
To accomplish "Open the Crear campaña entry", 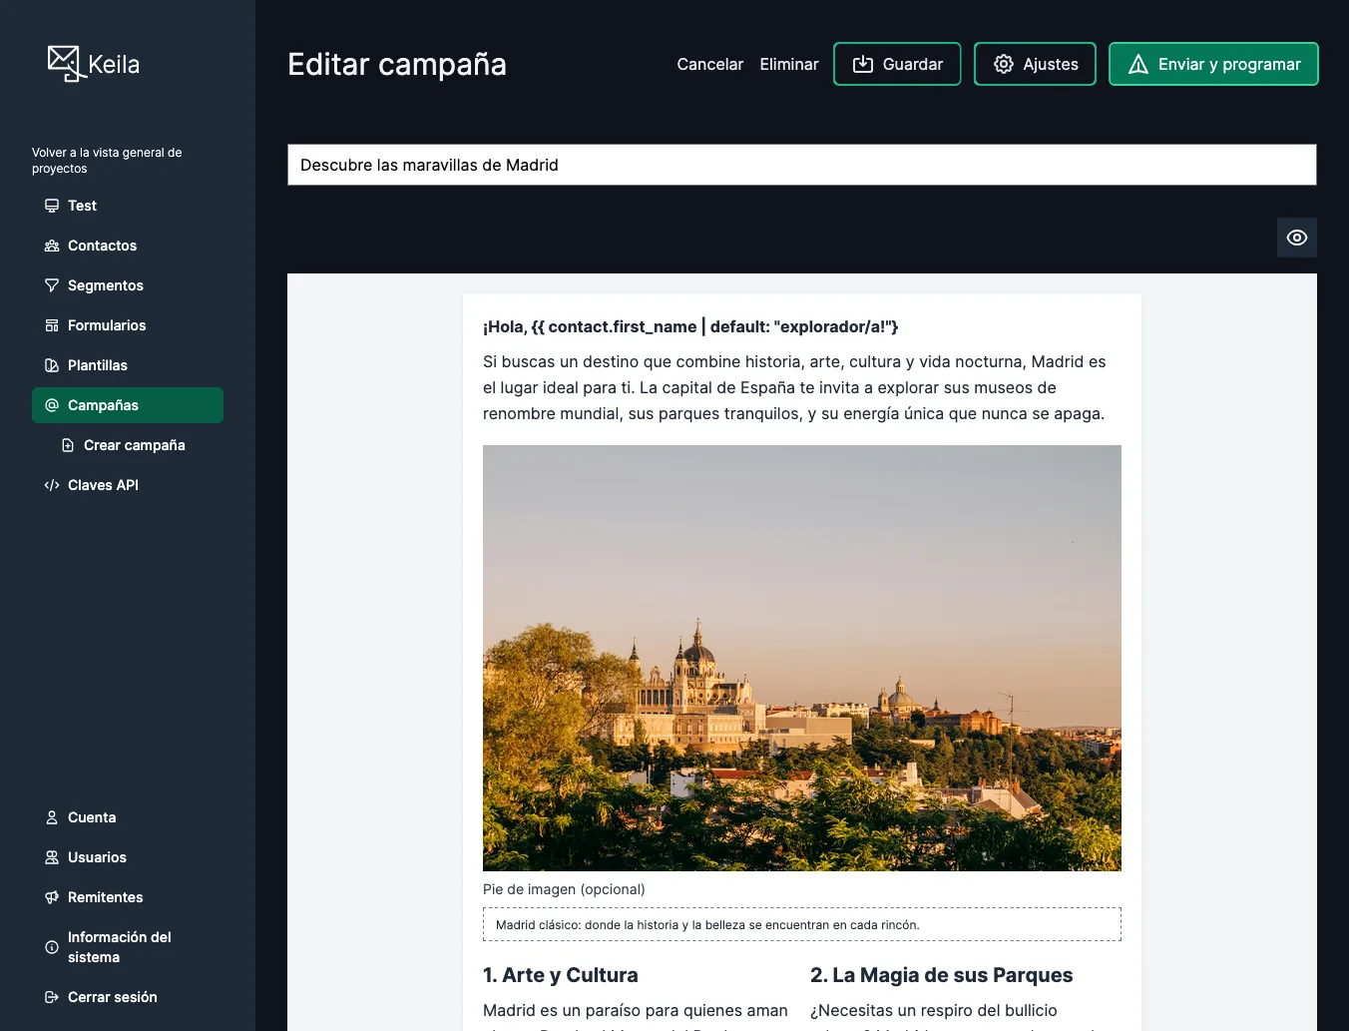I will click(x=134, y=445).
